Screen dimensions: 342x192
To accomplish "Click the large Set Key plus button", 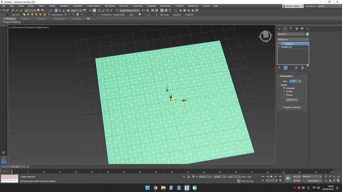I will (288, 179).
